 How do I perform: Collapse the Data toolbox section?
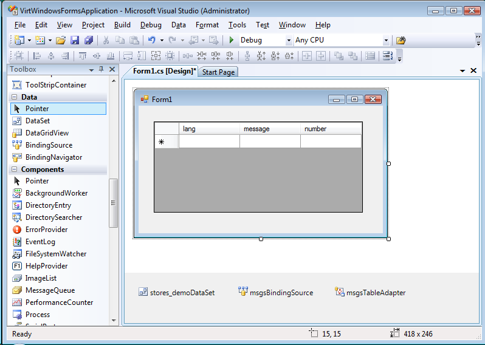click(15, 97)
